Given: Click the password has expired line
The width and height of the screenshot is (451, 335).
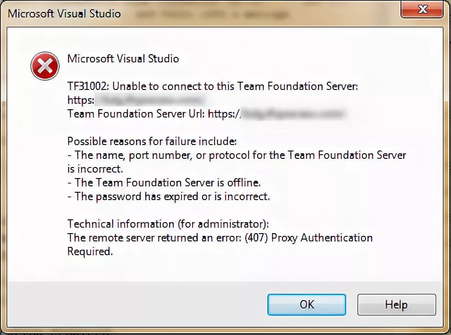Looking at the screenshot, I should point(169,196).
